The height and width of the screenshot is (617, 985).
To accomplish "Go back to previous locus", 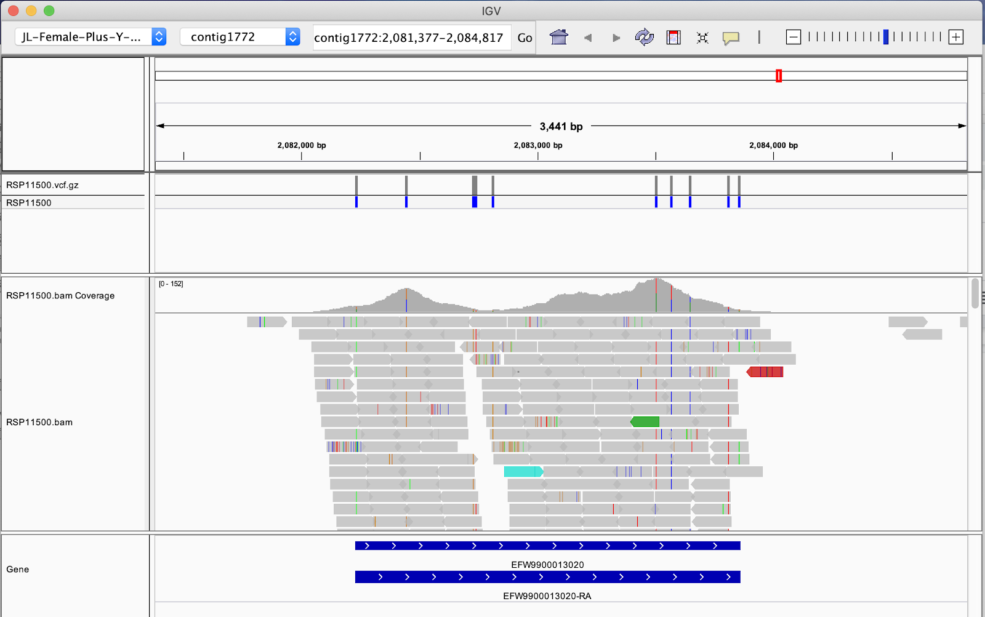I will (588, 38).
